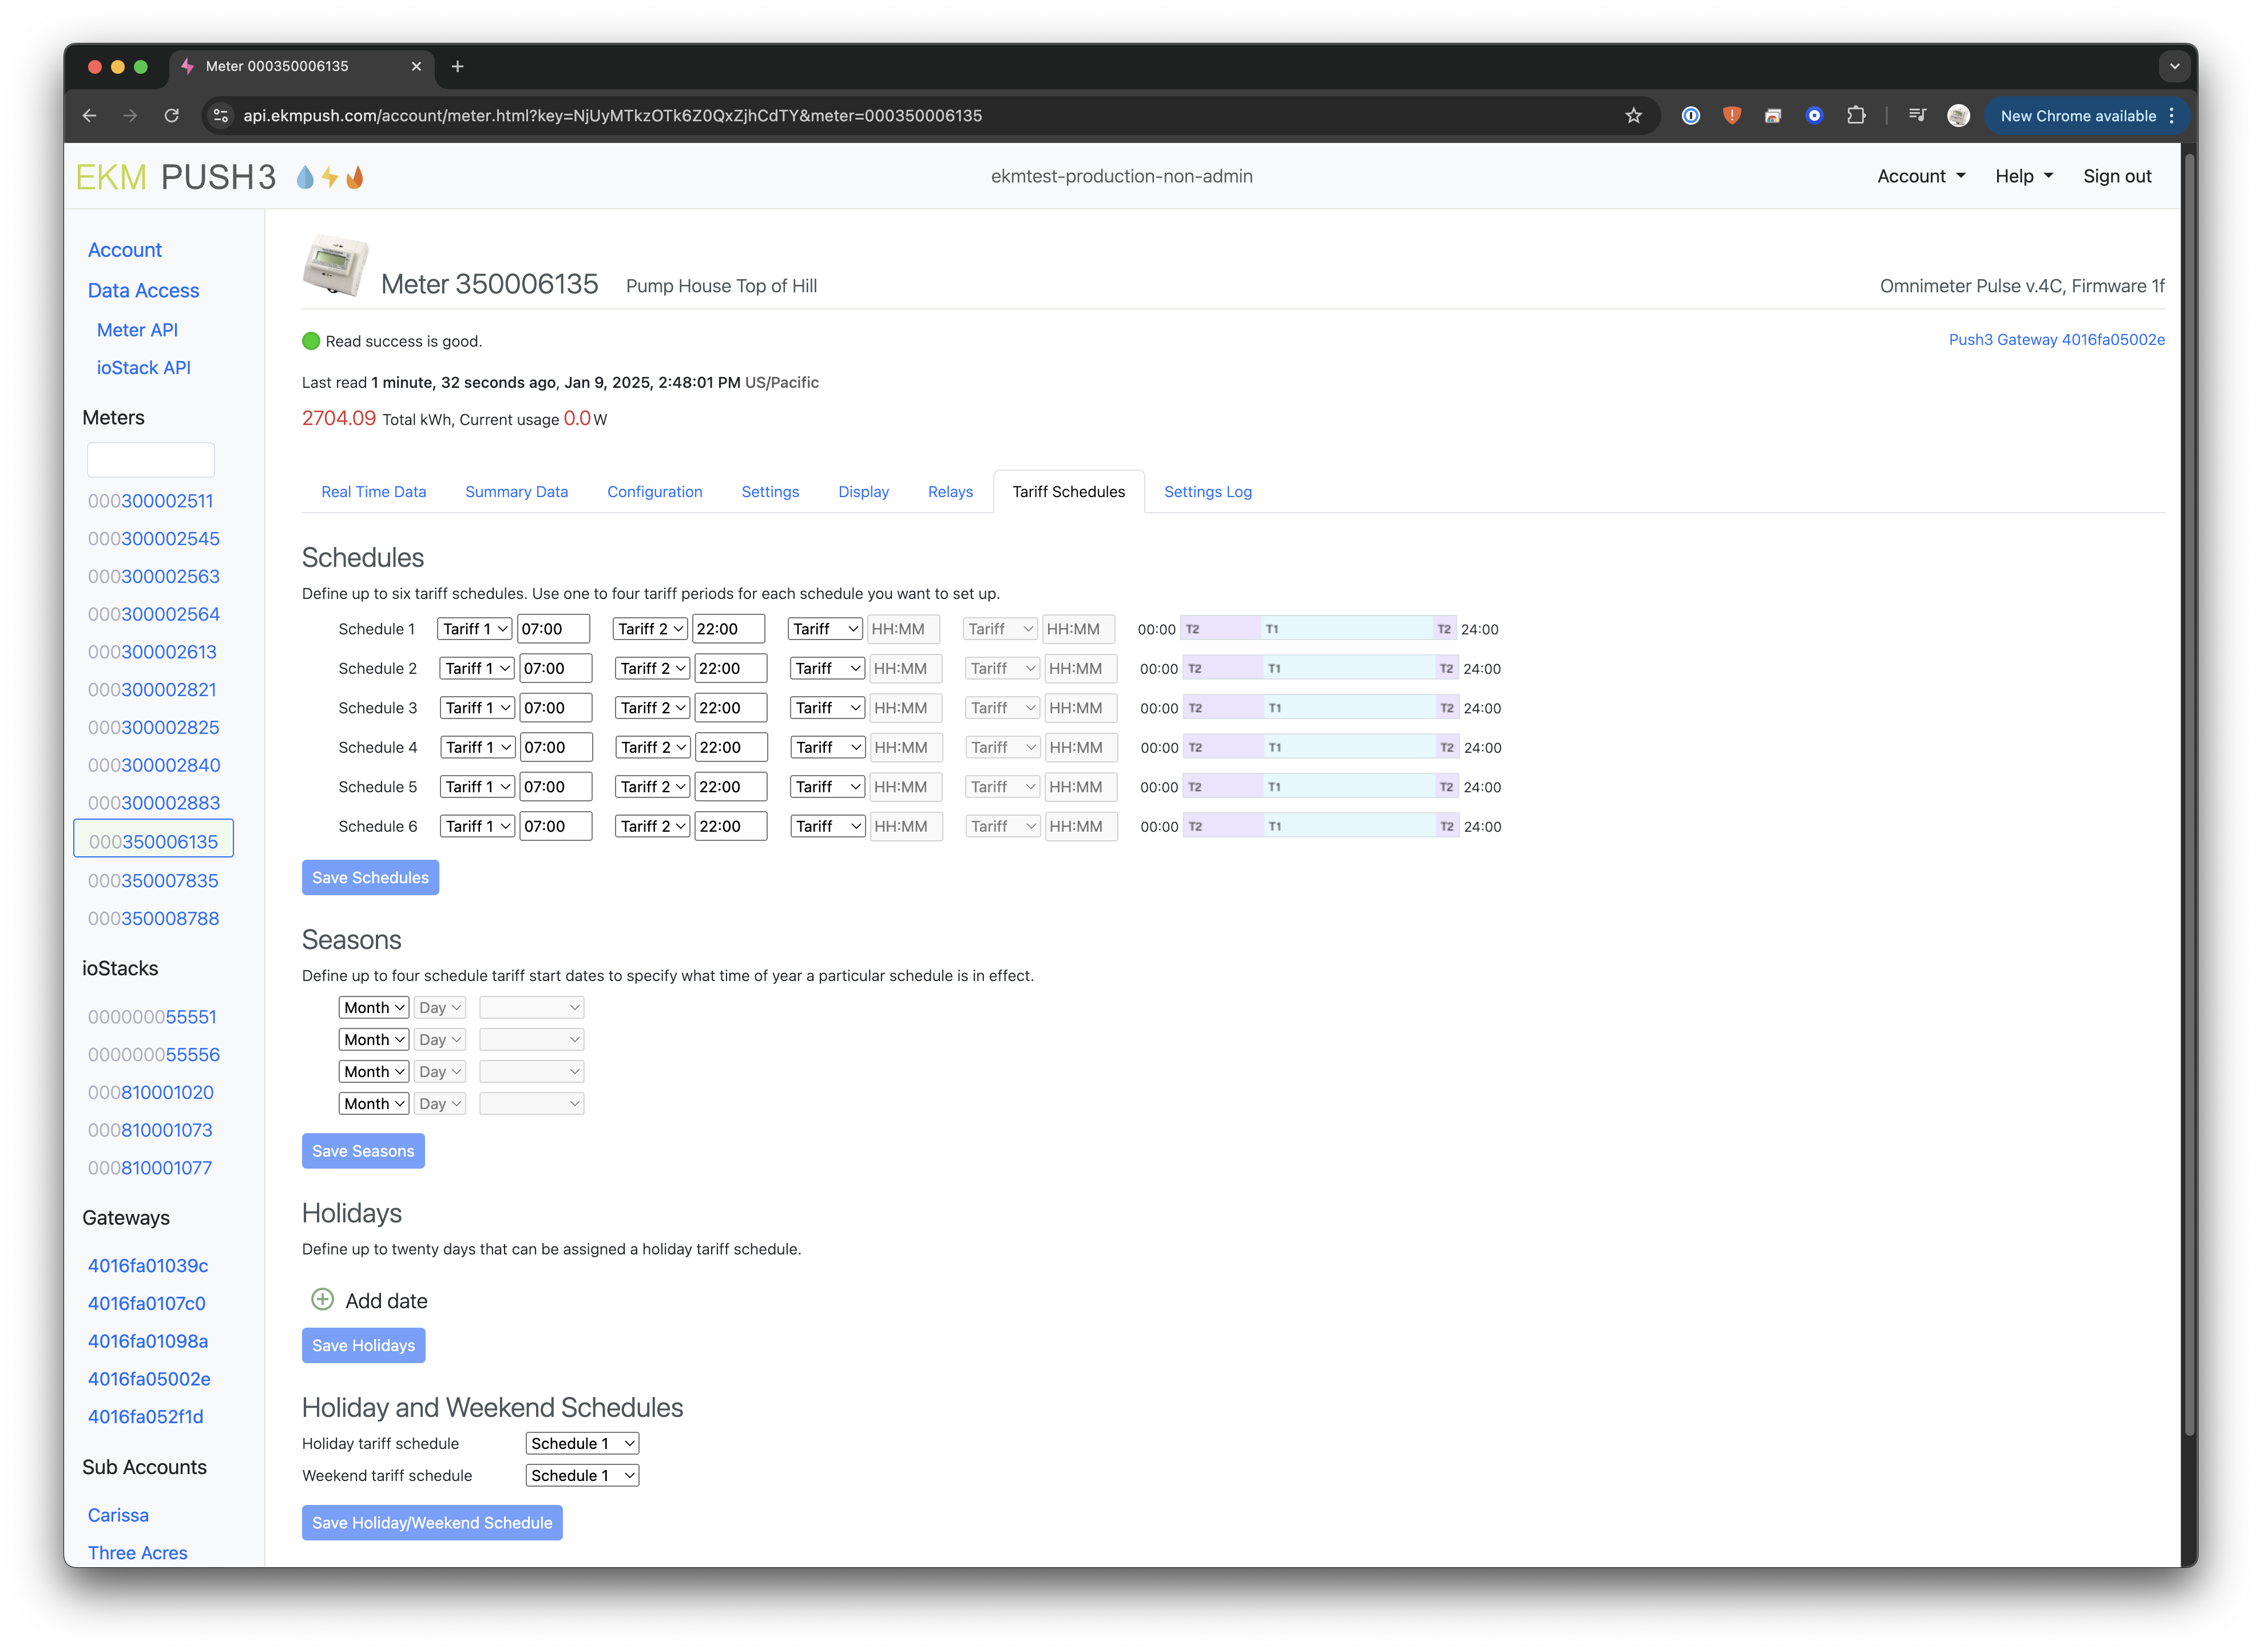Open the first season Month dropdown
The width and height of the screenshot is (2262, 1652).
[x=373, y=1008]
